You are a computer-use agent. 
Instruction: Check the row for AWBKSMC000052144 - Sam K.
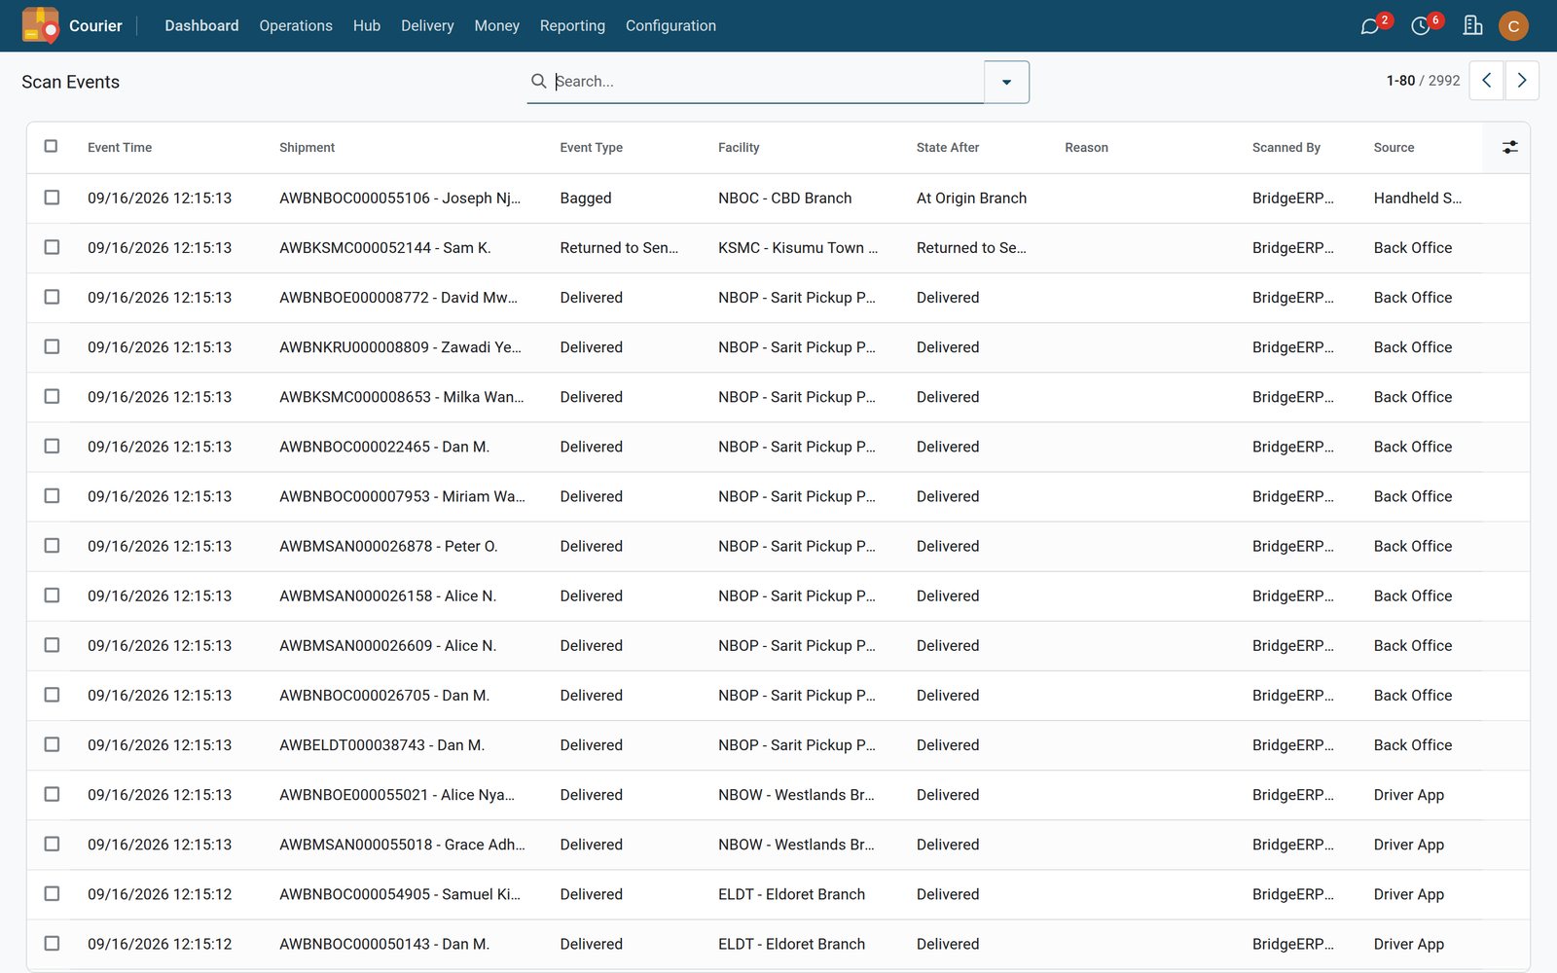52,247
